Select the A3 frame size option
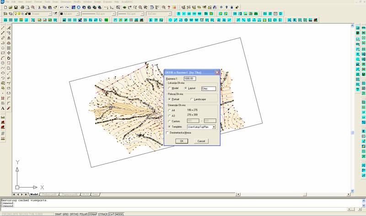This screenshot has height=216, width=366. (x=170, y=115)
